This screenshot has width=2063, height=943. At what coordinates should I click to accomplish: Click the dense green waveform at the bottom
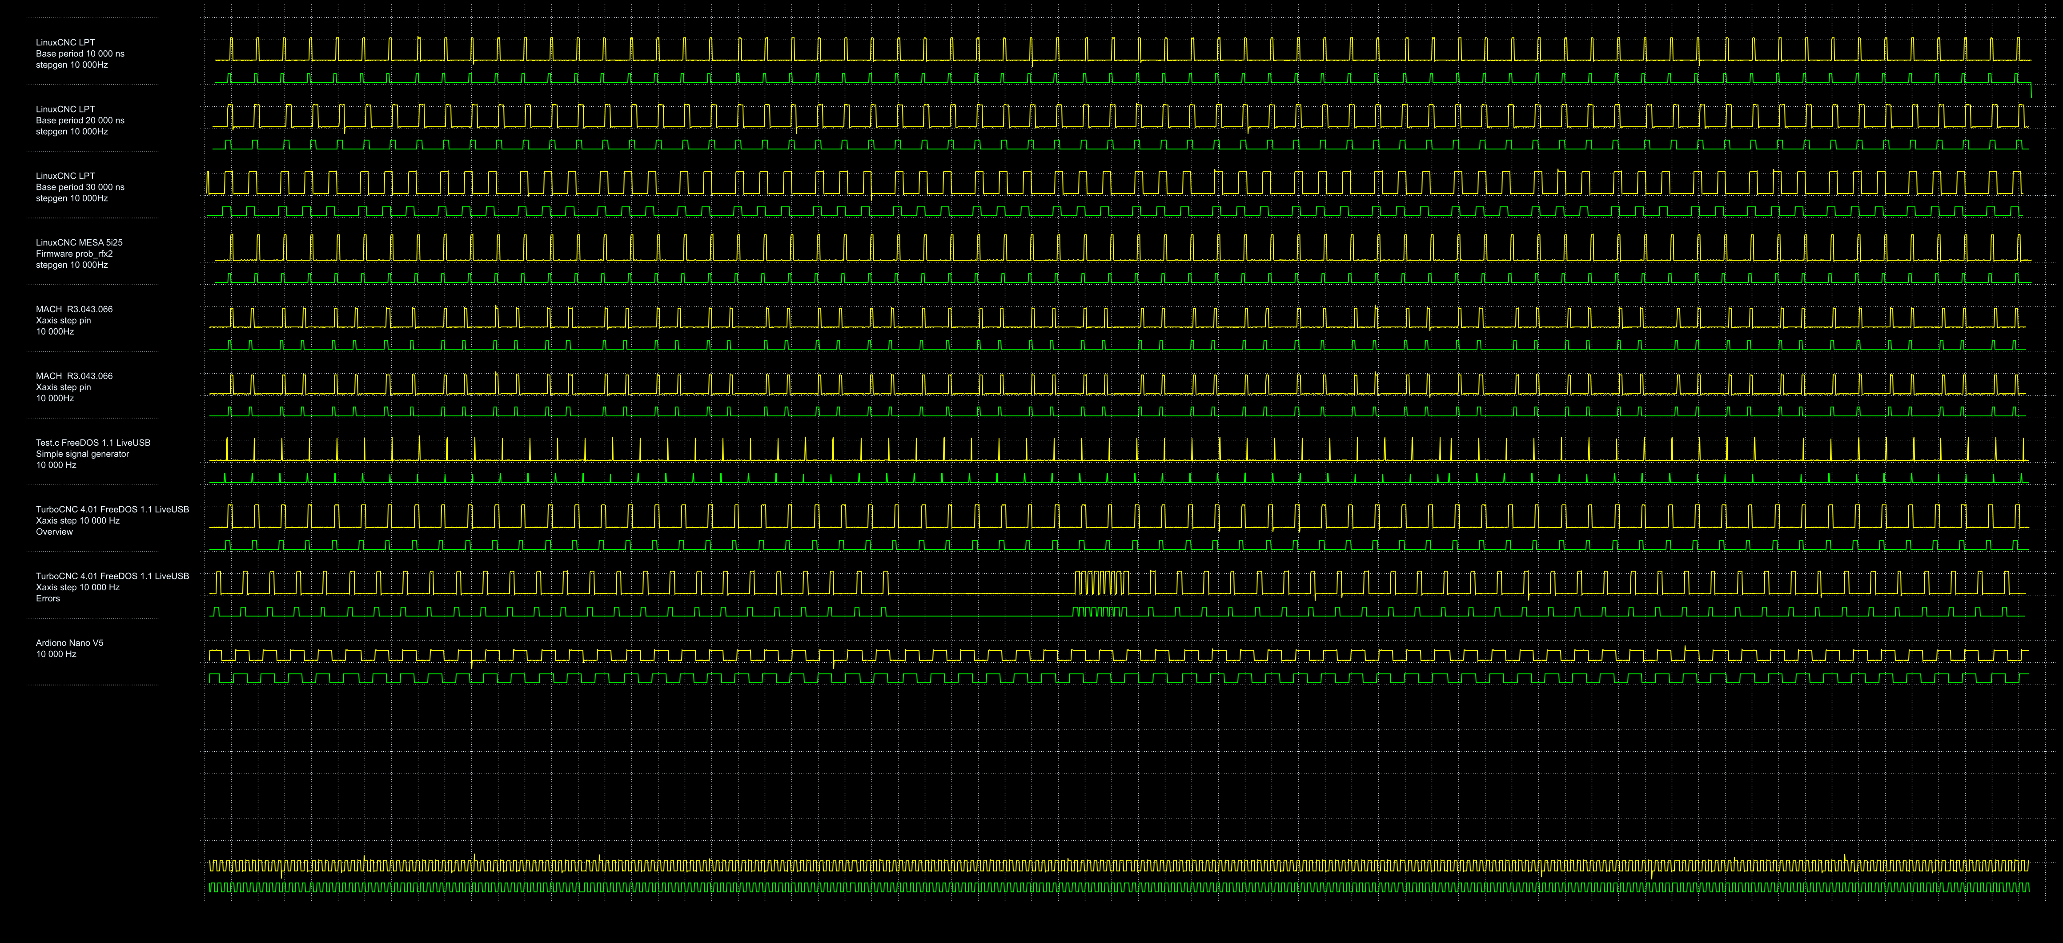point(1121,887)
